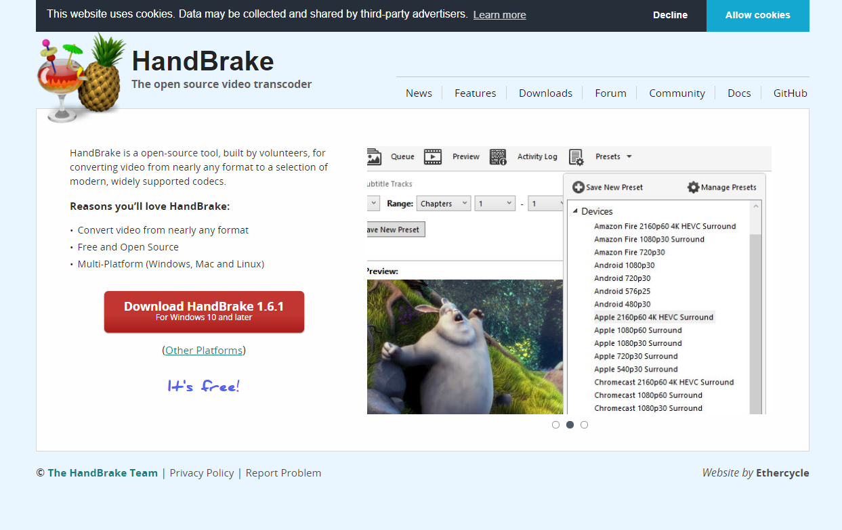The height and width of the screenshot is (530, 842).
Task: Open the Activity Log icon in the slideshow image
Action: point(498,157)
